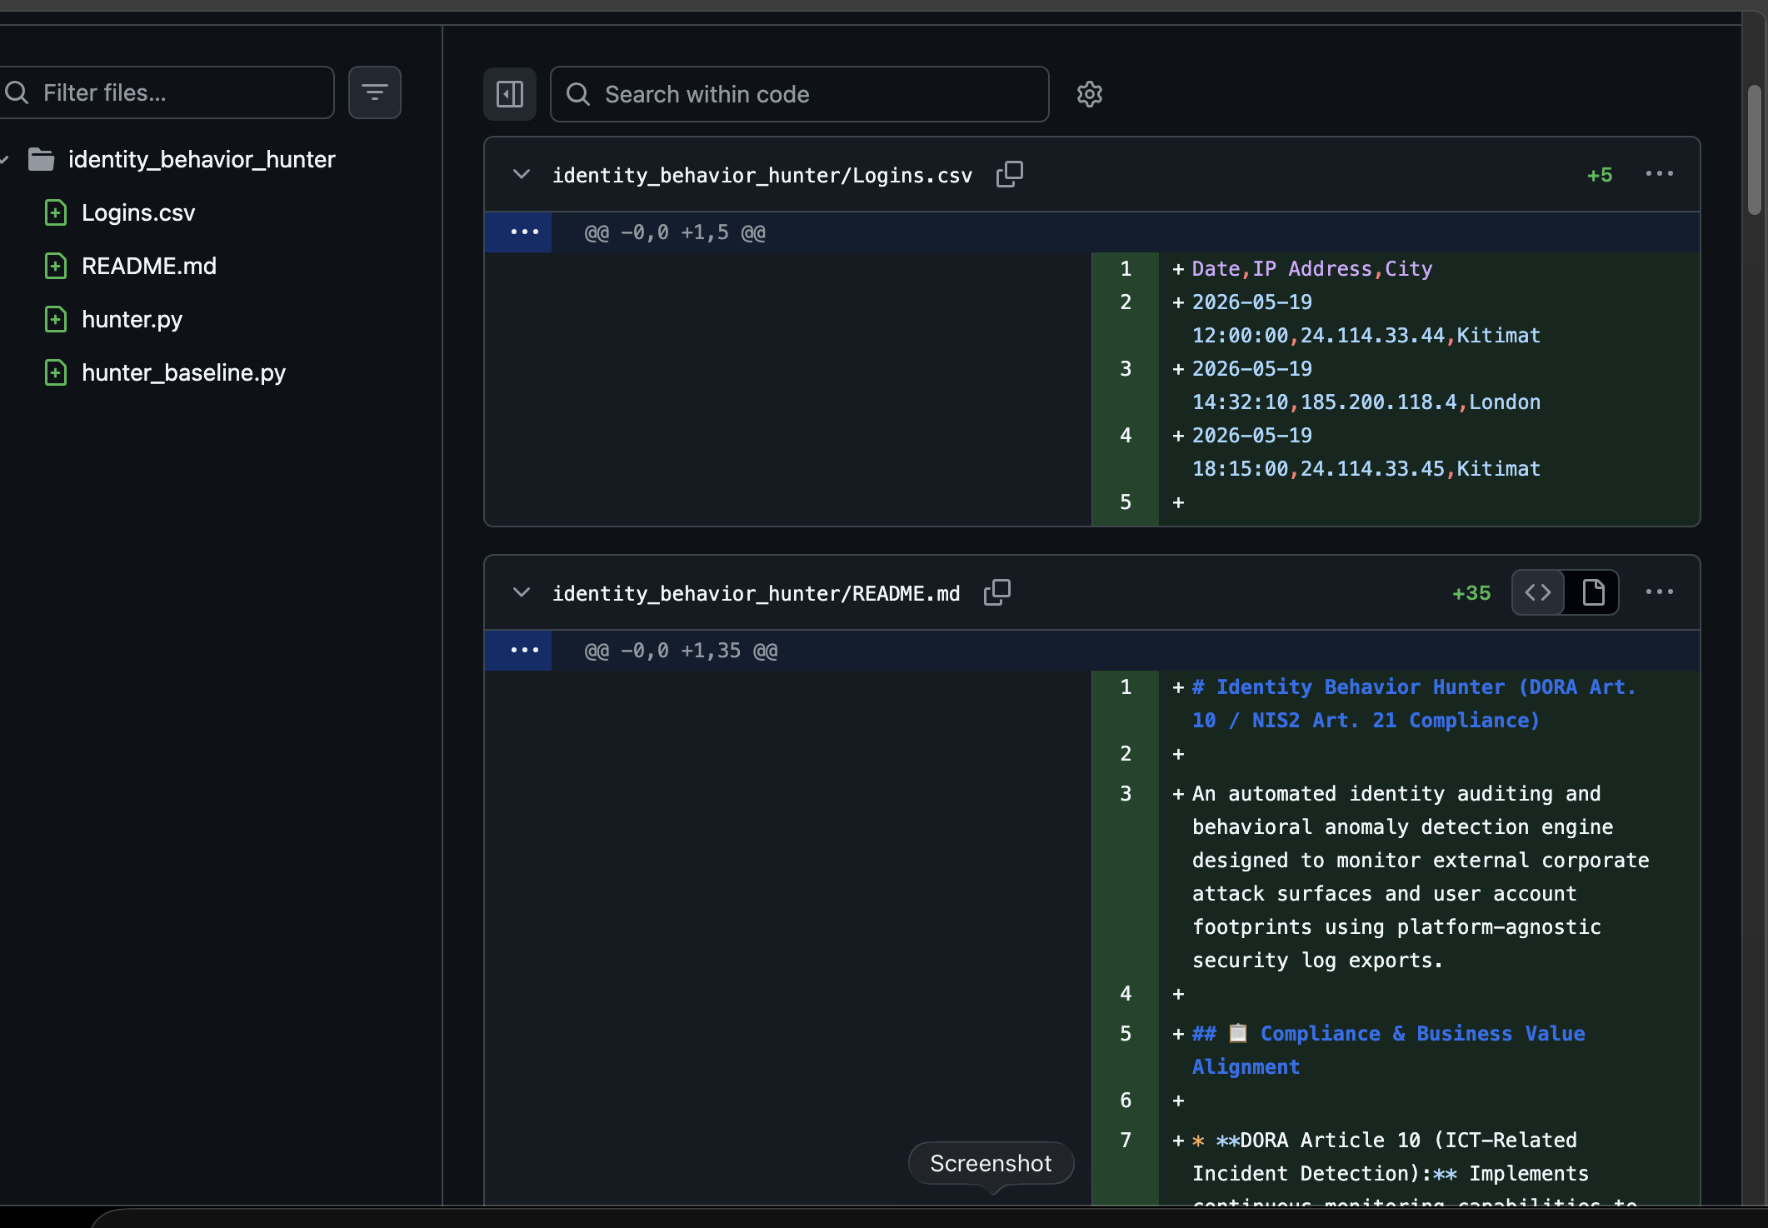
Task: Collapse identity_behavior_hunter folder in tree
Action: (5, 159)
